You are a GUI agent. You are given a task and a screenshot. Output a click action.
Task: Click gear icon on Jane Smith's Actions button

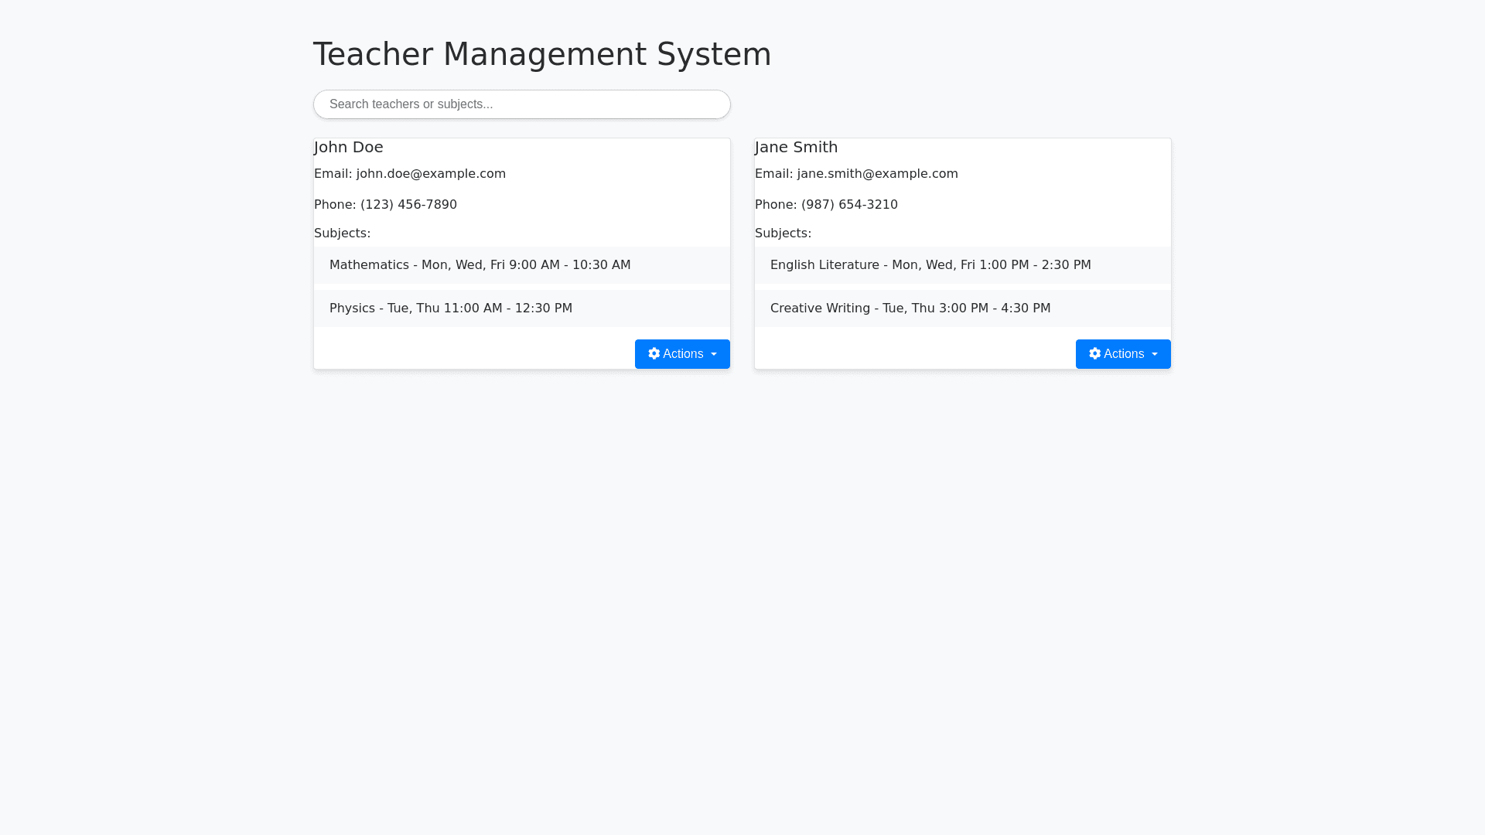[x=1095, y=353]
